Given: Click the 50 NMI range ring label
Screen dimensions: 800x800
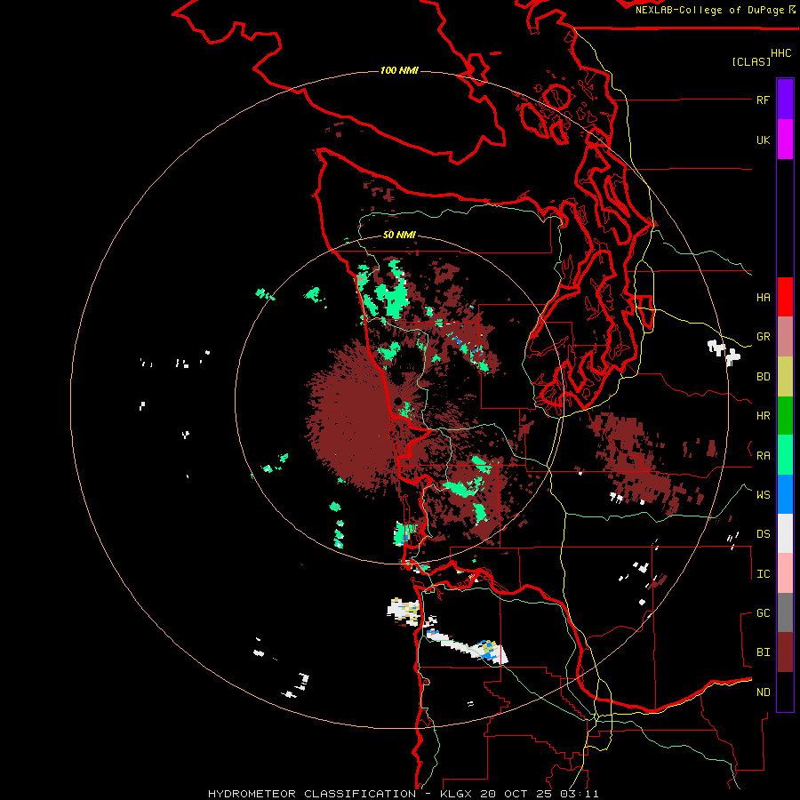Looking at the screenshot, I should point(399,235).
